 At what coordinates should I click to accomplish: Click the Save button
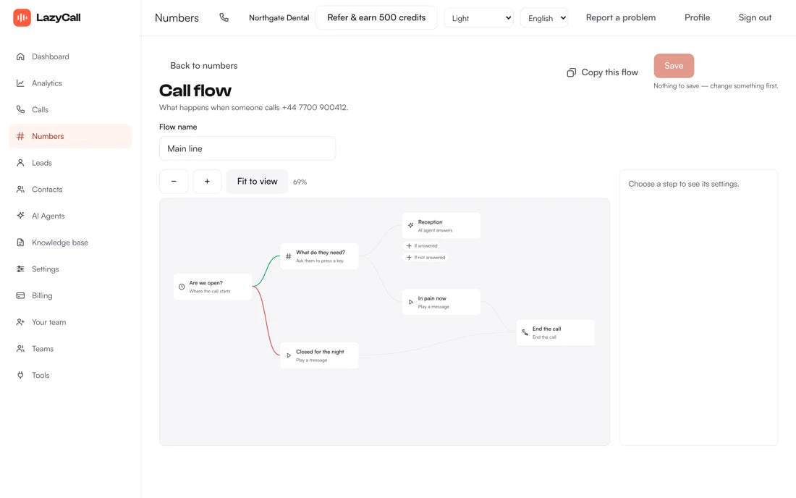coord(674,65)
